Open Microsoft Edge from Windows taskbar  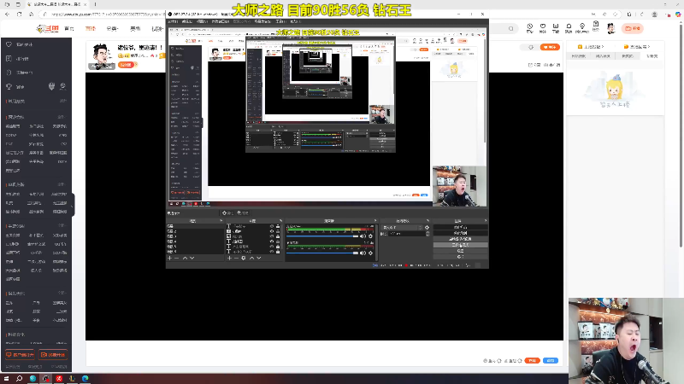point(85,378)
